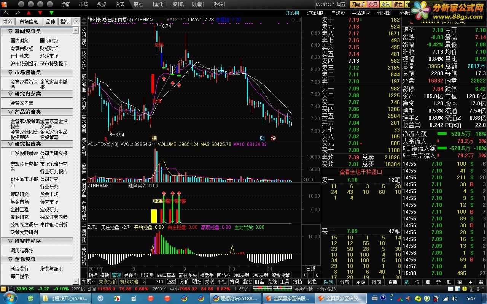Click 查看全速千档盘口 link
The height and width of the screenshot is (304, 487).
361,172
